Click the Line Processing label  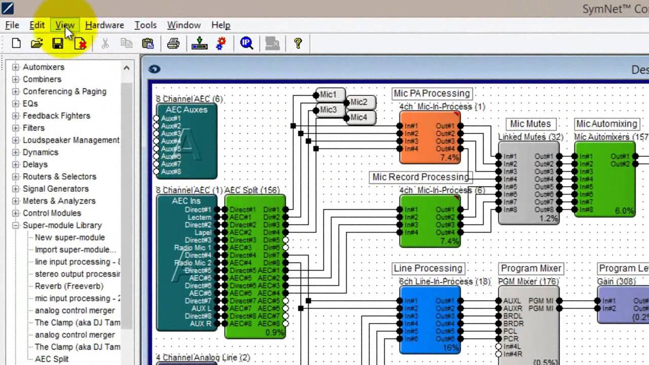click(428, 268)
